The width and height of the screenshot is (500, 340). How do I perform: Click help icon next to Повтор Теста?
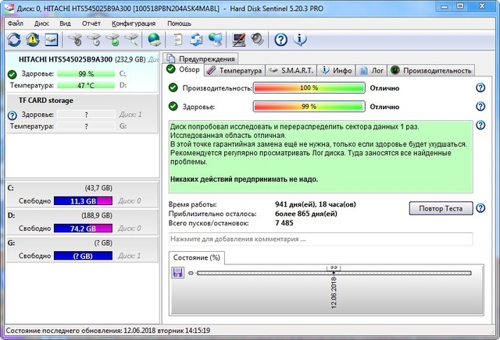coord(480,207)
